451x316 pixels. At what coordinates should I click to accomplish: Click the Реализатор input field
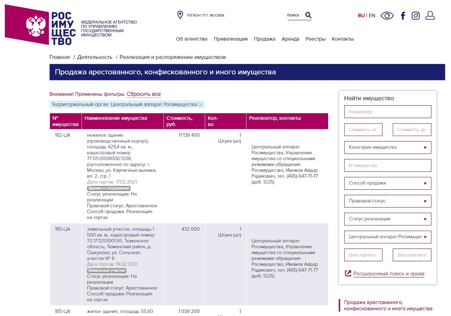coord(387,112)
